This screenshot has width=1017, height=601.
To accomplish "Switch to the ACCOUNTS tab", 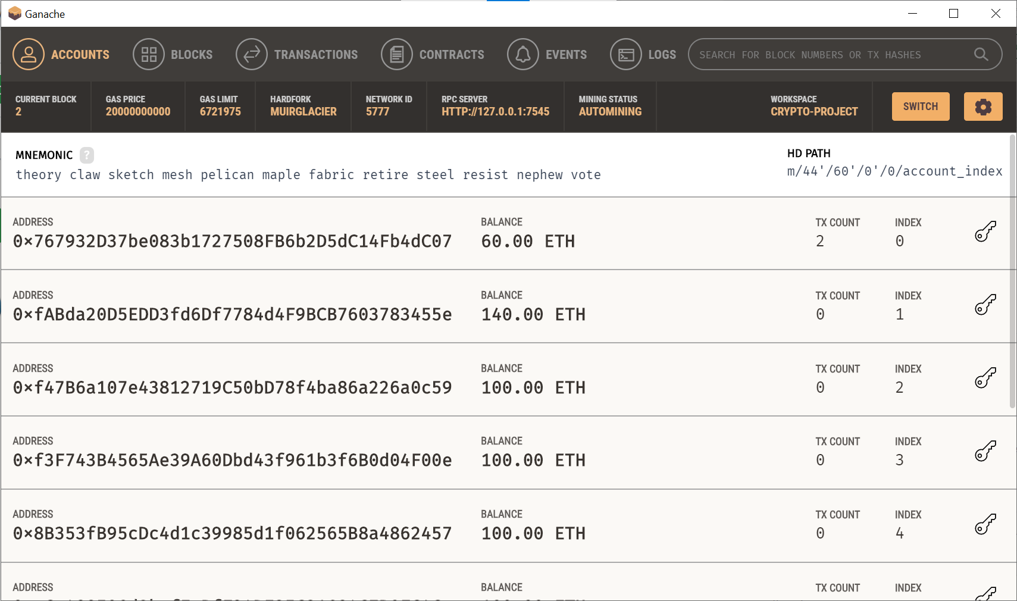I will (80, 54).
